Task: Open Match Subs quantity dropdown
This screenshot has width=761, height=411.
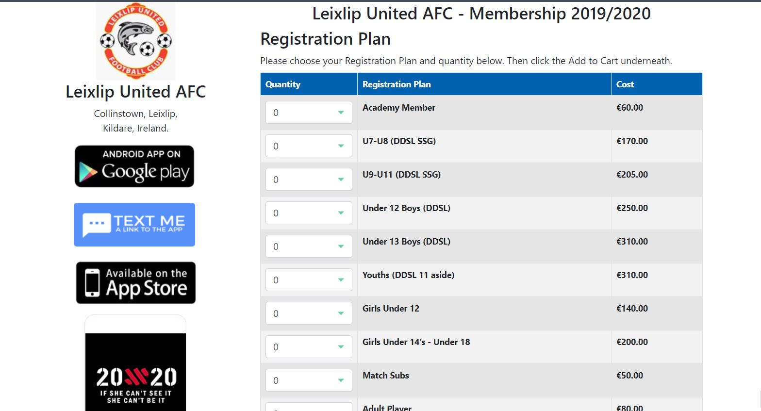Action: pyautogui.click(x=309, y=380)
